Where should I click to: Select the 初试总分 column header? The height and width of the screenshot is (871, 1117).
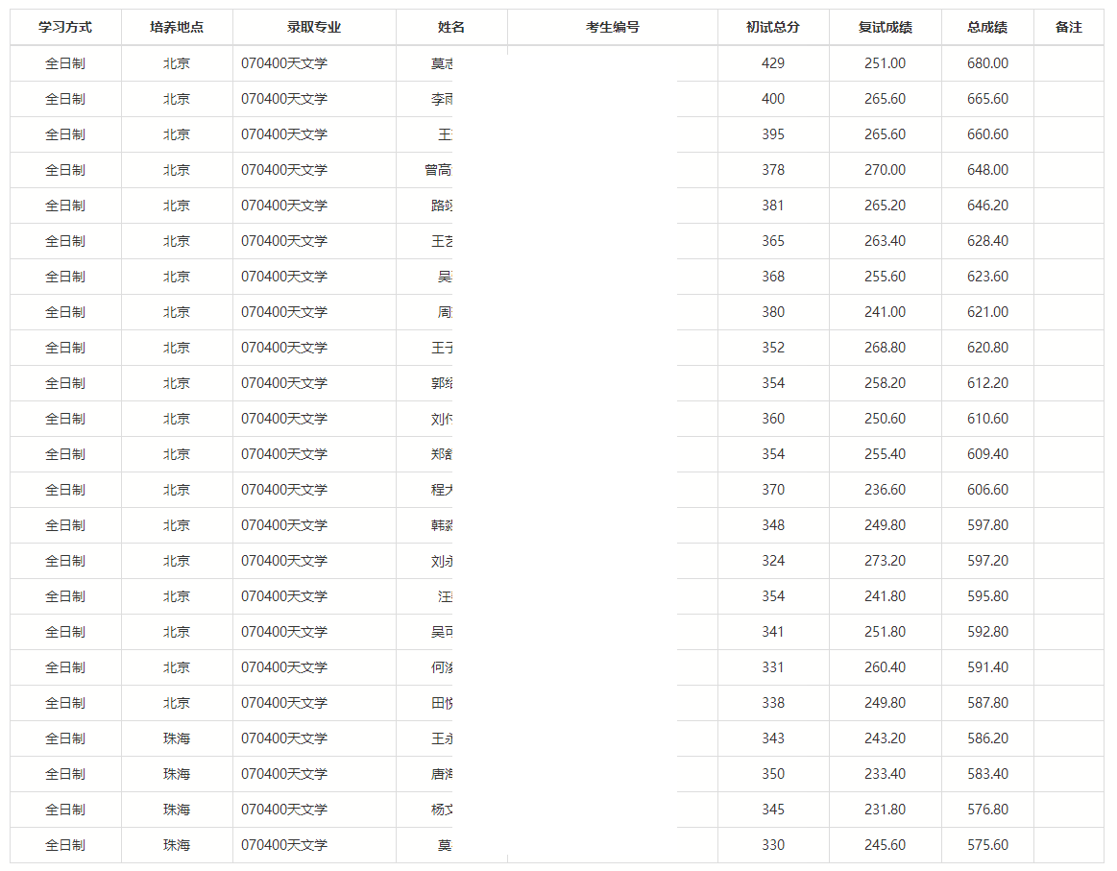pos(773,27)
